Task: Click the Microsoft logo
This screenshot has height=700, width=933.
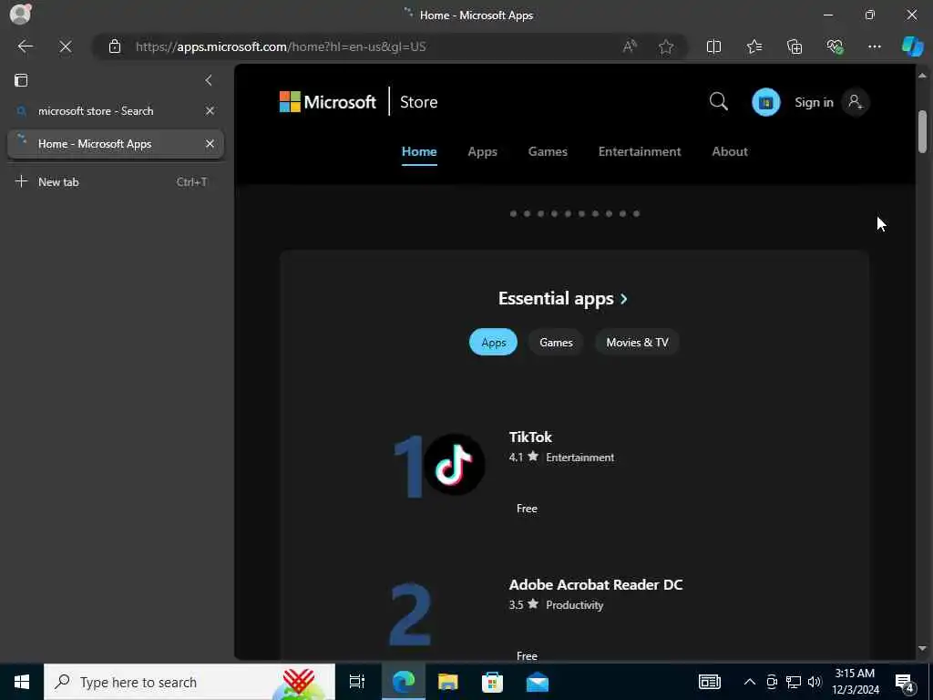Action: tap(328, 102)
